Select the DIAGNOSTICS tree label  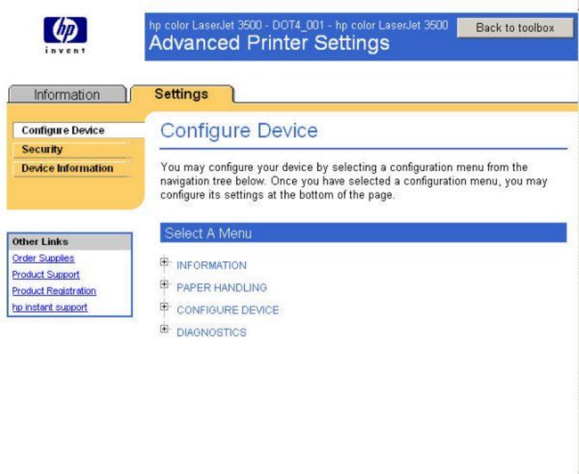click(211, 332)
